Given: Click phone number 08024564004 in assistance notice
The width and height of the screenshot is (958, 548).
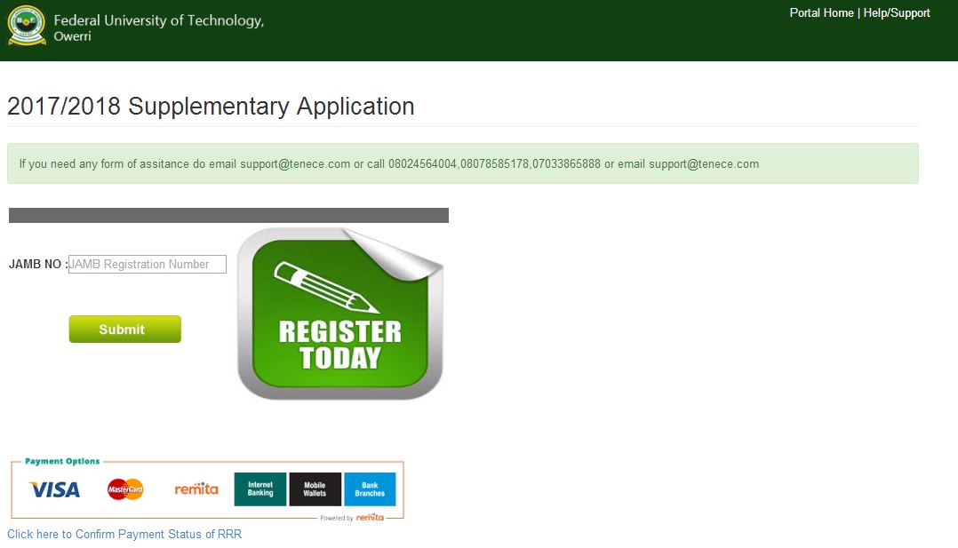Looking at the screenshot, I should pyautogui.click(x=422, y=164).
